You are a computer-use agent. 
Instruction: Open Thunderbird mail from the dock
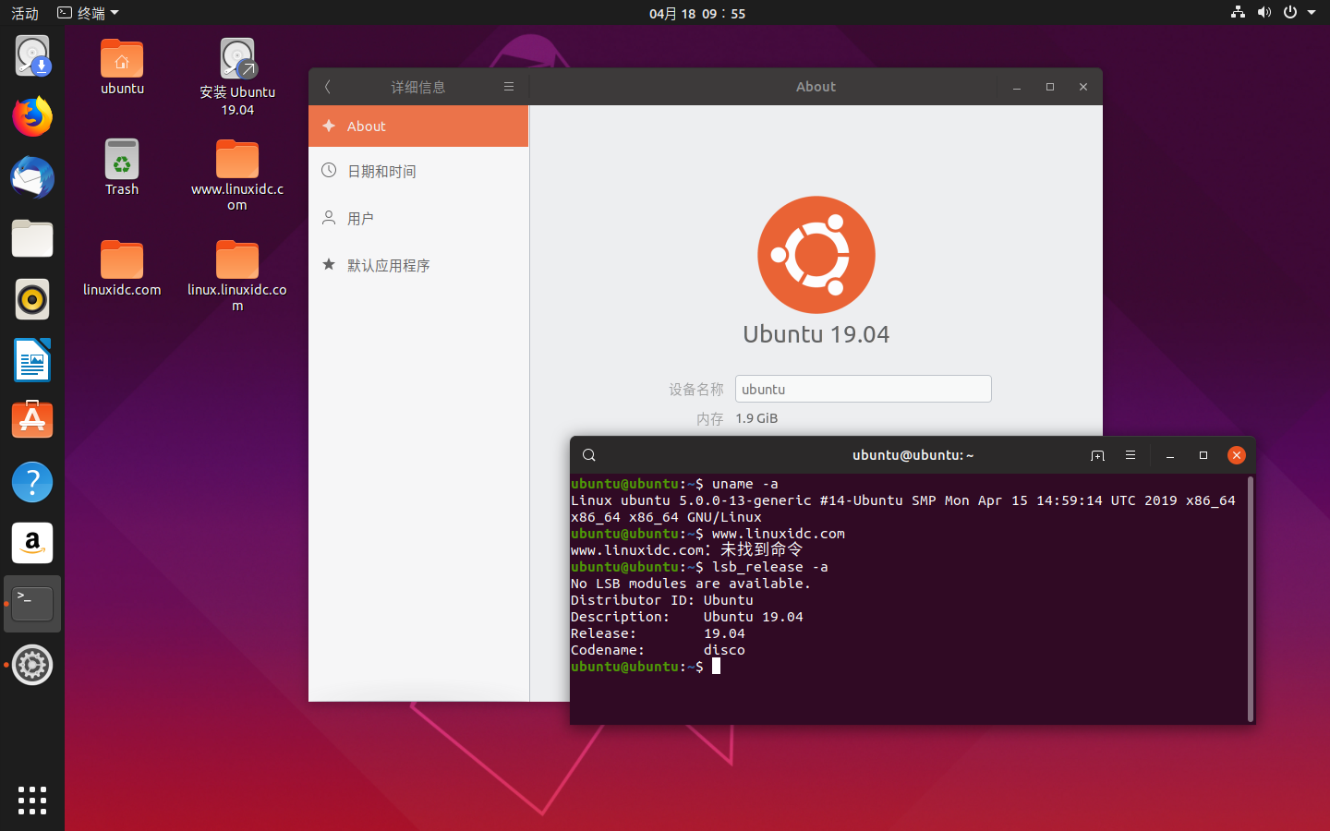click(32, 178)
